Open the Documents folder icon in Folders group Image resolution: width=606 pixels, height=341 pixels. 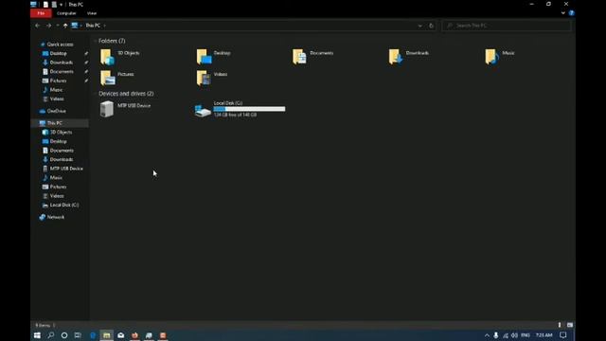[x=299, y=57]
